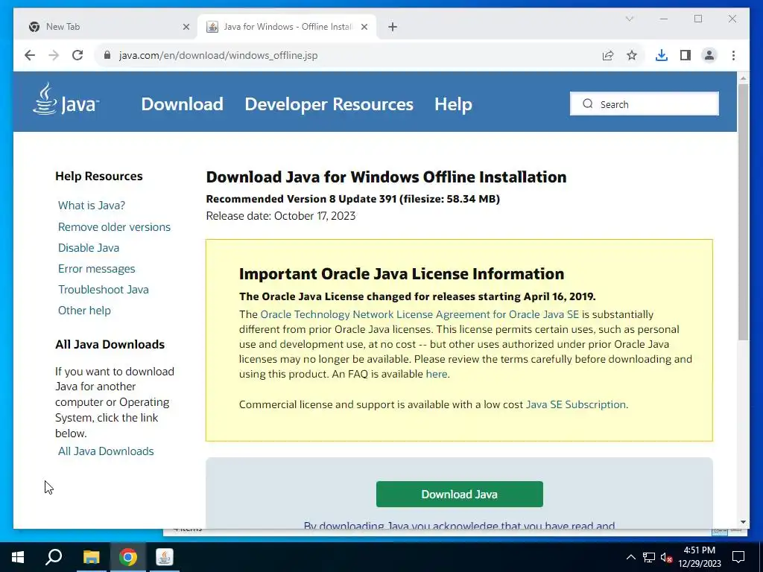Click the Java installer taskbar icon

click(x=165, y=557)
